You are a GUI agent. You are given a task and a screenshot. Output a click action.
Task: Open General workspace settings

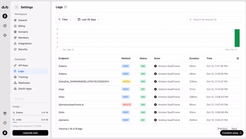coord(30,20)
